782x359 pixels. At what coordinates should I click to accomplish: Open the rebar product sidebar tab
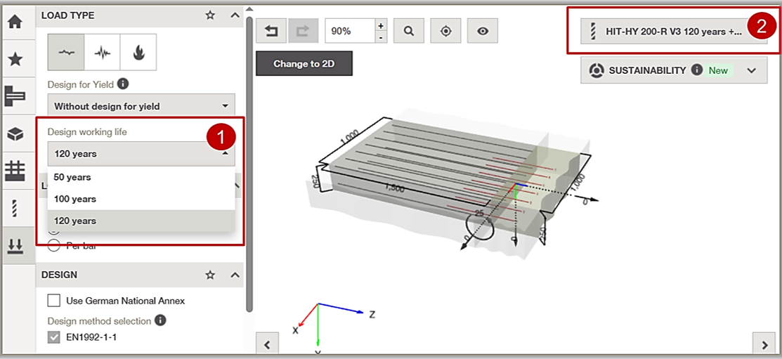click(15, 209)
